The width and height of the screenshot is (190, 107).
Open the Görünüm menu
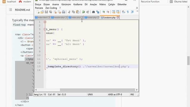(x=66, y=4)
